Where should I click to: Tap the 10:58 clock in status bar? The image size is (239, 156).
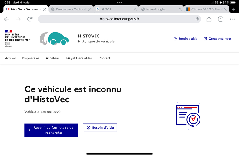point(7,2)
